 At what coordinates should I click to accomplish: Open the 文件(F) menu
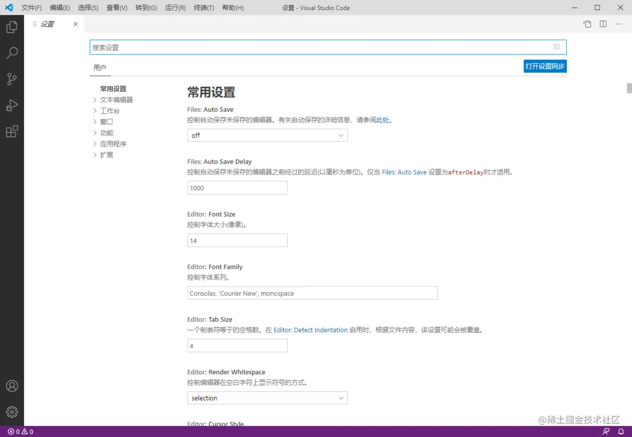pos(32,8)
